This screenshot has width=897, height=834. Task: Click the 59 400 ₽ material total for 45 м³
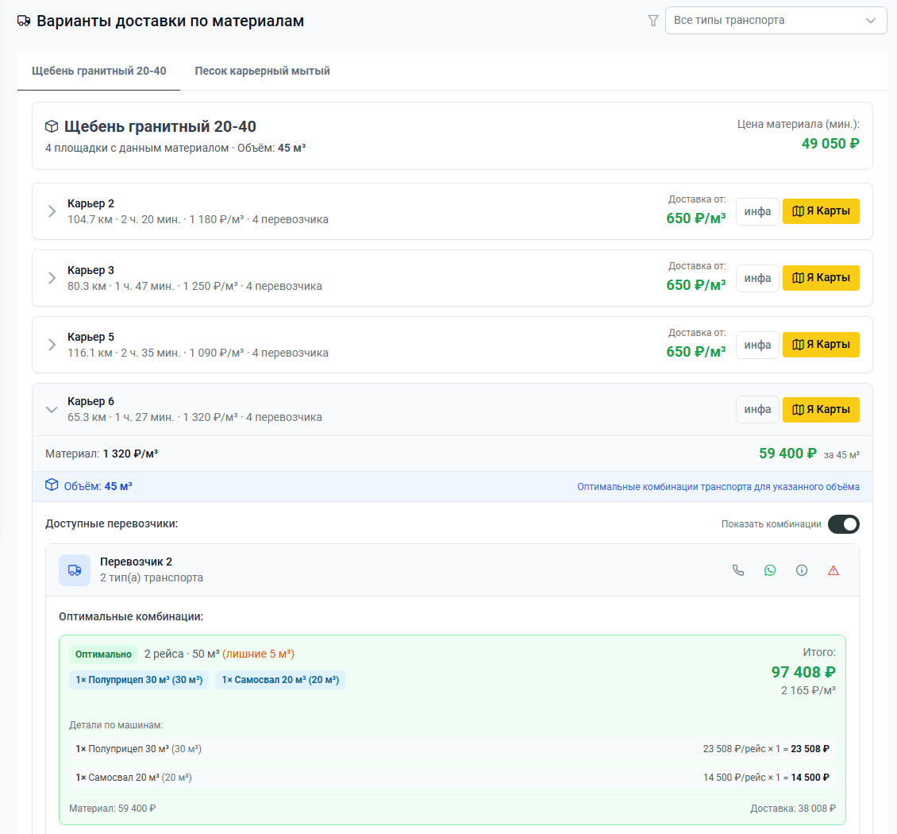click(x=787, y=454)
